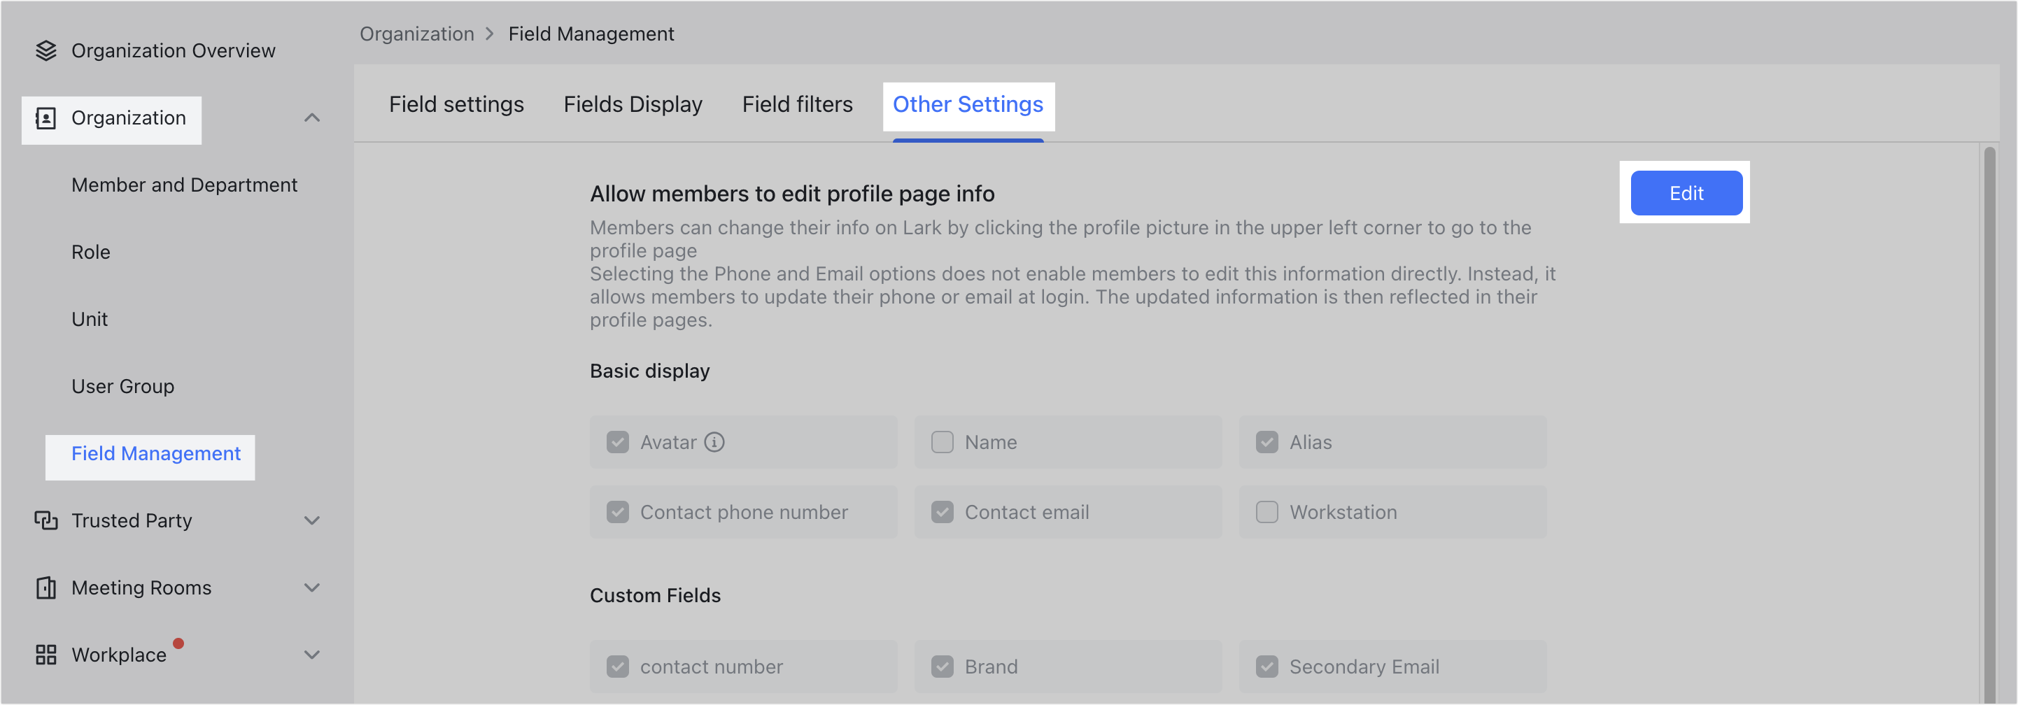Expand the Trusted Party section
The width and height of the screenshot is (2018, 705).
(x=312, y=520)
